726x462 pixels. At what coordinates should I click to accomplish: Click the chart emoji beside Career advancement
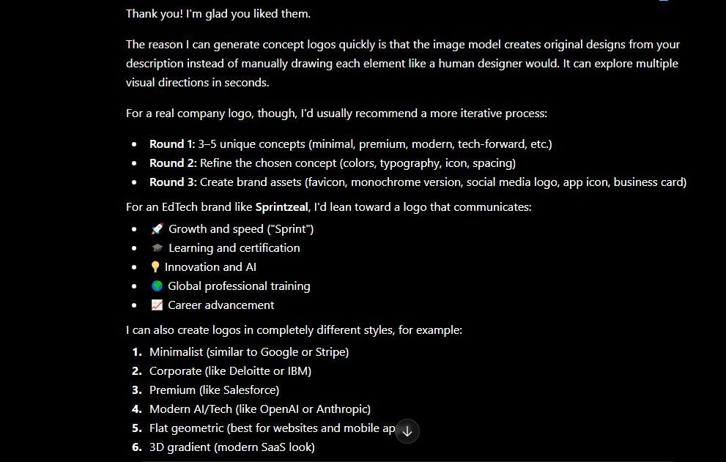pyautogui.click(x=157, y=305)
